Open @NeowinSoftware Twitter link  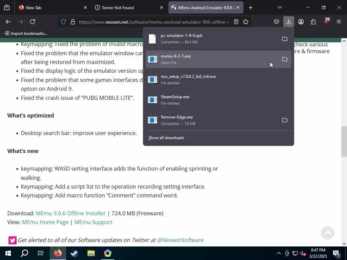point(180,240)
